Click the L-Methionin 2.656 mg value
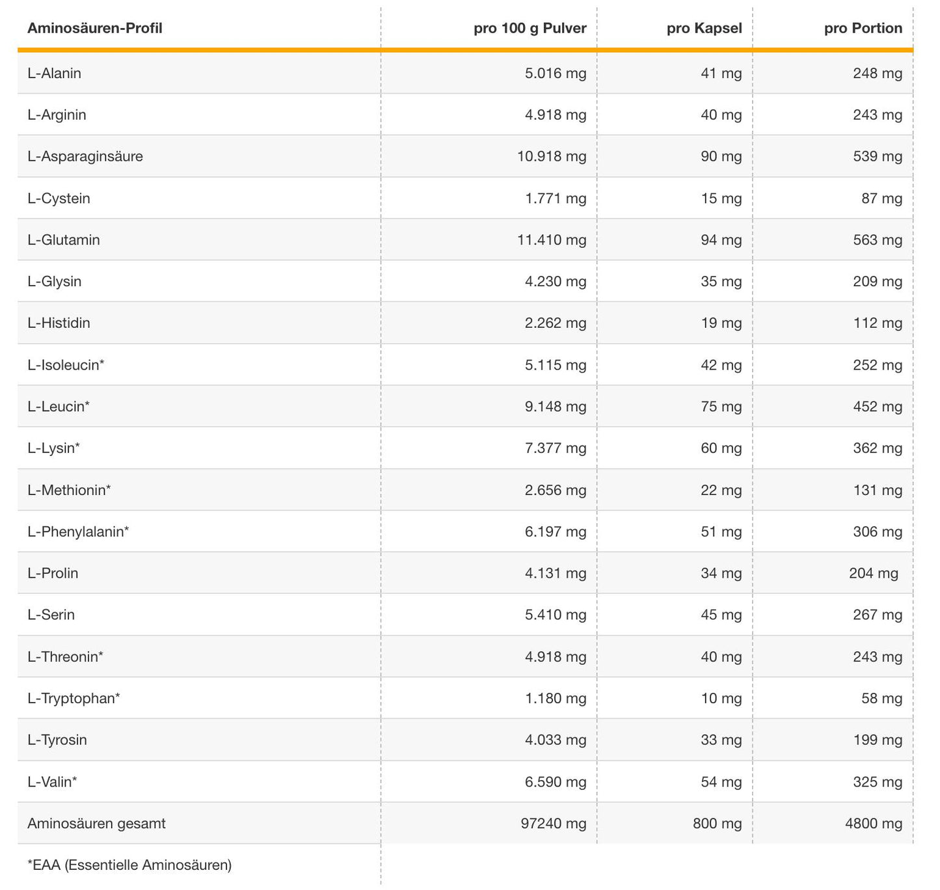 (x=555, y=490)
